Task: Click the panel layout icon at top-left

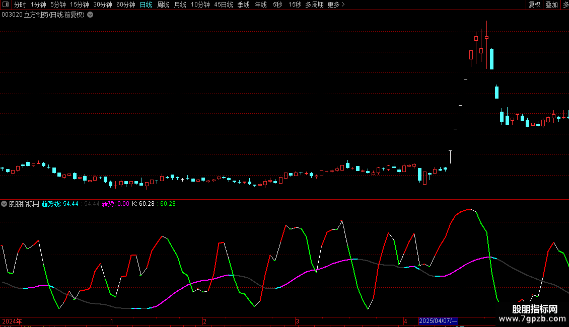Action: pos(5,5)
